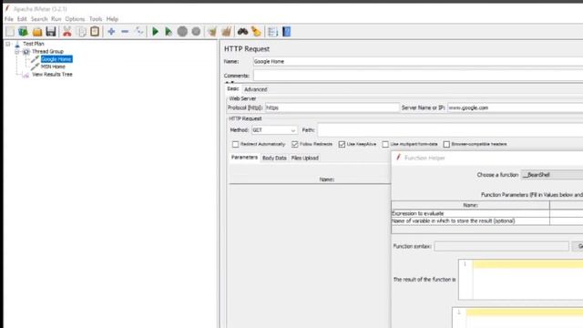583x328 pixels.
Task: Select the Parameters tab
Action: (244, 158)
